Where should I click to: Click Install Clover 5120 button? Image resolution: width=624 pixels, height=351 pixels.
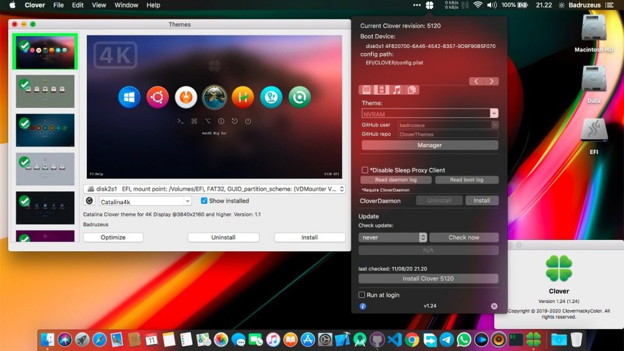[428, 279]
